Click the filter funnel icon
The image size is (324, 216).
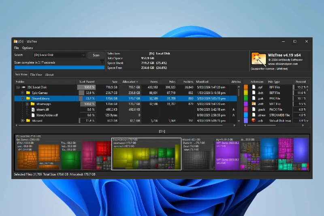tap(102, 62)
